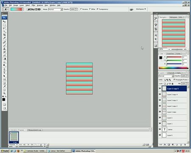Hide Layer 2 copy 2

pos(160,106)
